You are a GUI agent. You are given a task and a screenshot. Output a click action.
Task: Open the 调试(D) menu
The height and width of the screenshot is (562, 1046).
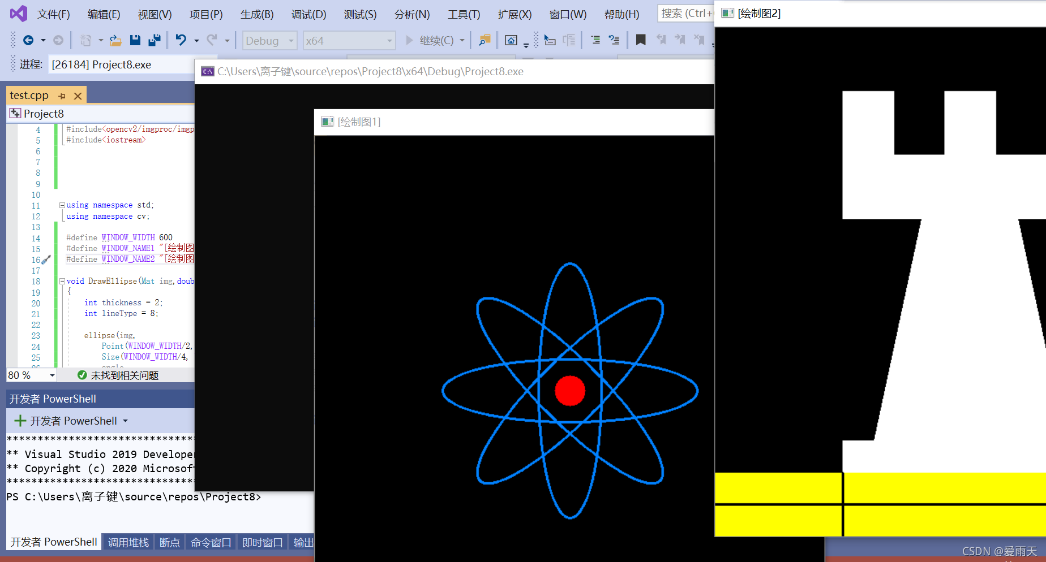pos(309,14)
